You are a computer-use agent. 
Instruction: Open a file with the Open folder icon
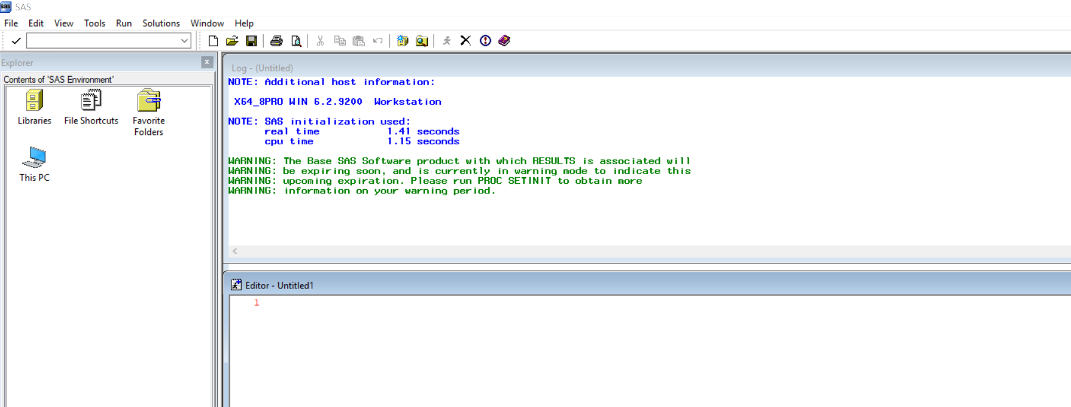point(232,41)
